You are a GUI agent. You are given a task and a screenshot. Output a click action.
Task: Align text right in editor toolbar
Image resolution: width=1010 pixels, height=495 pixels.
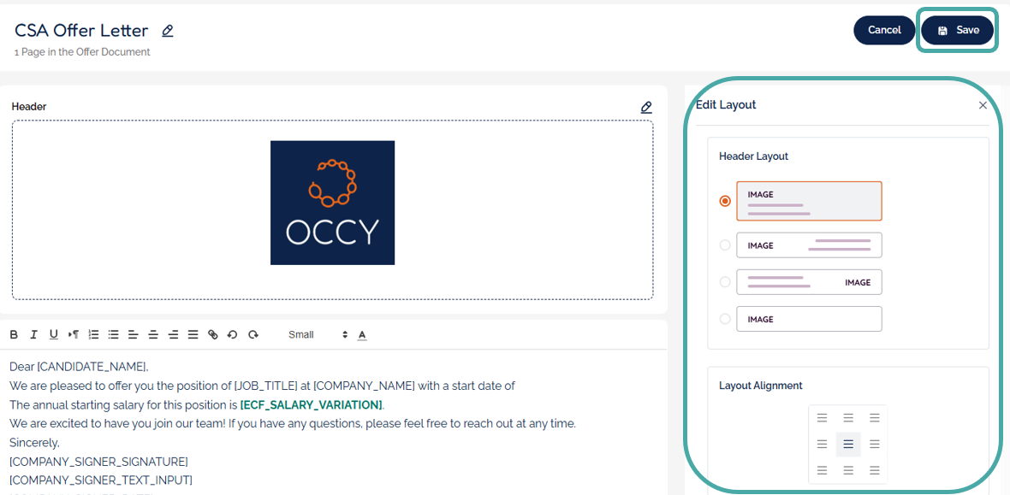173,335
